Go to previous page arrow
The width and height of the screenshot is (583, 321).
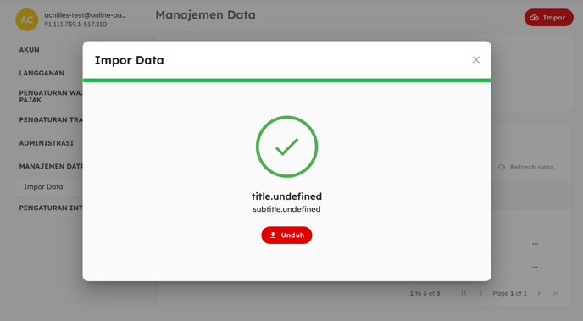[x=480, y=293]
